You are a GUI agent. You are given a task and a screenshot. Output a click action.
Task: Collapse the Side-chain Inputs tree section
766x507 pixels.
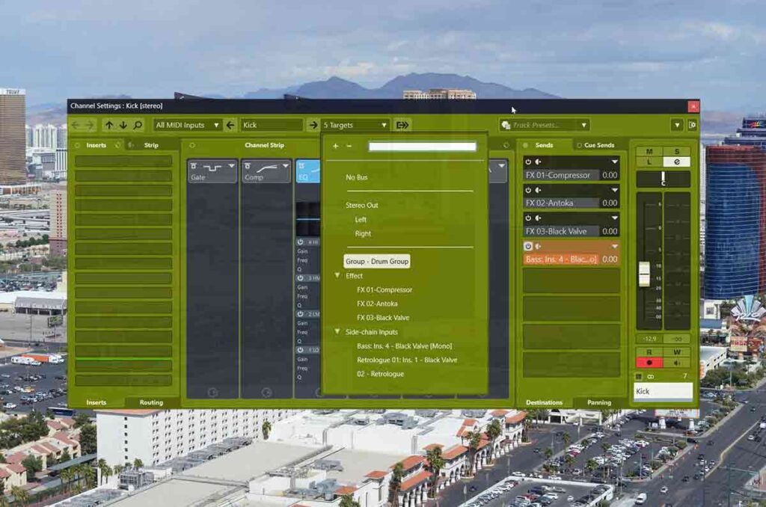point(337,331)
